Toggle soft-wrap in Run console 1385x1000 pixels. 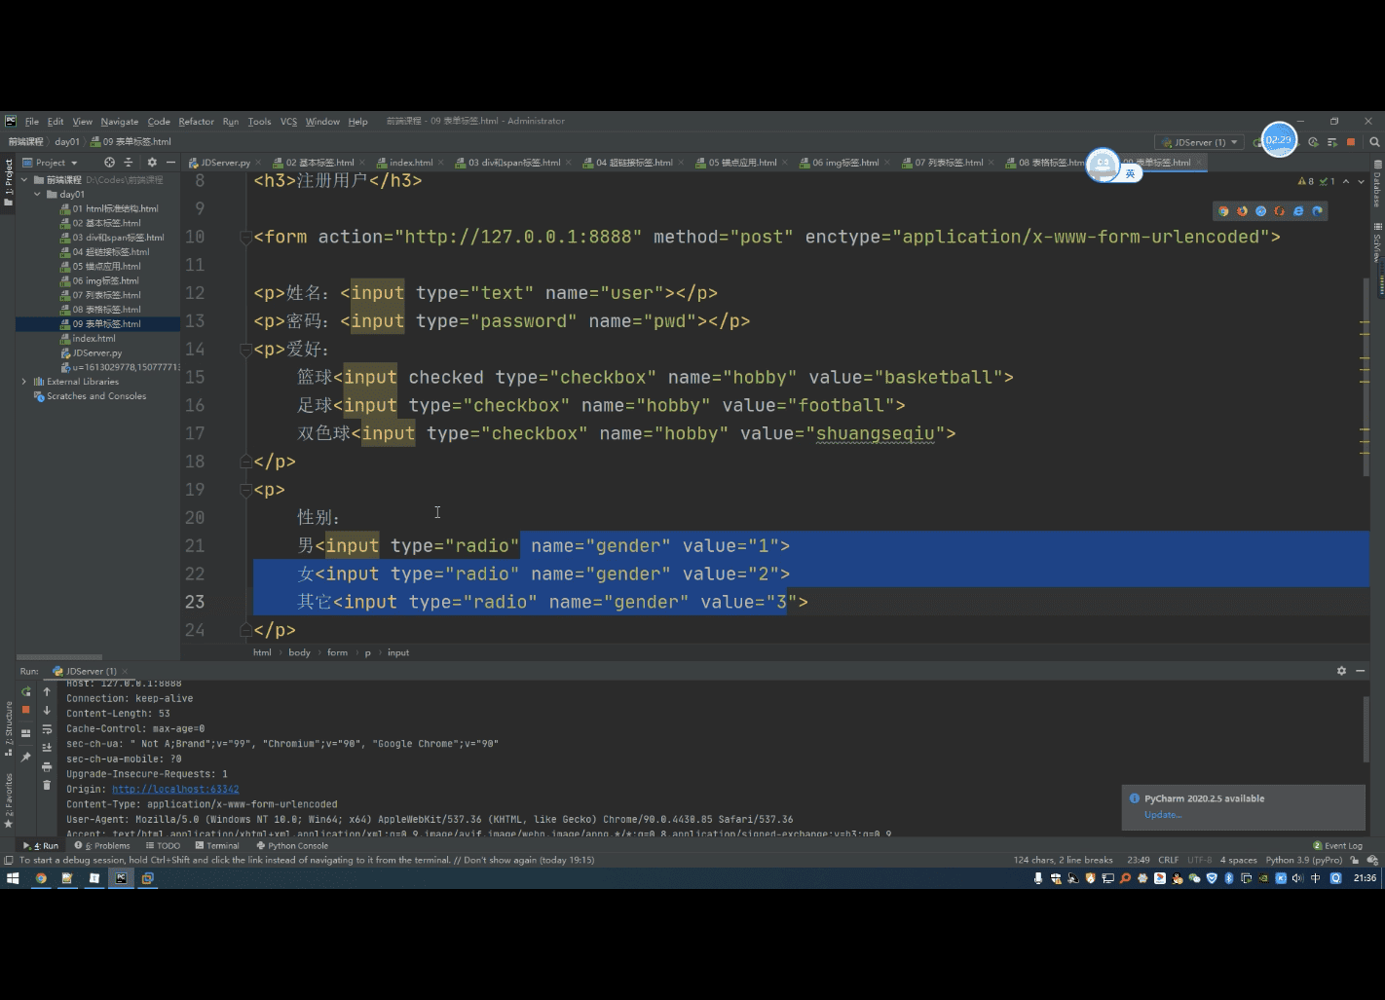[47, 729]
